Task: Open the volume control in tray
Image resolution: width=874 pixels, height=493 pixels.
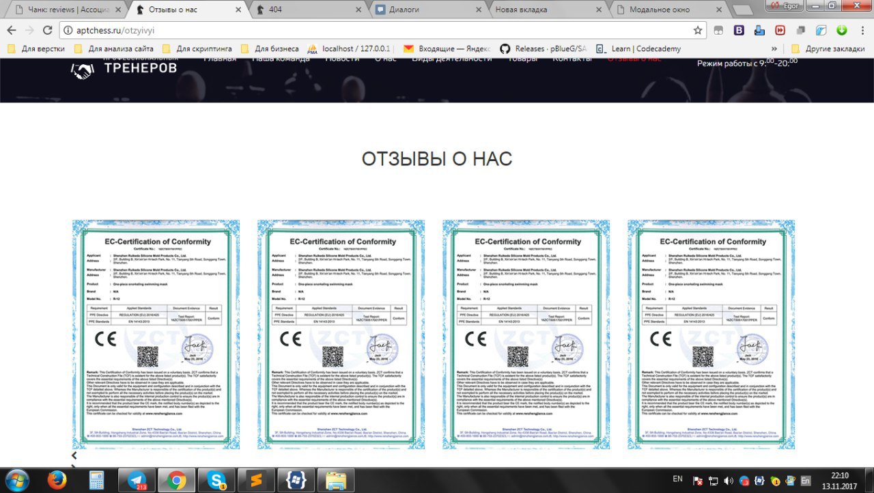Action: (x=728, y=481)
